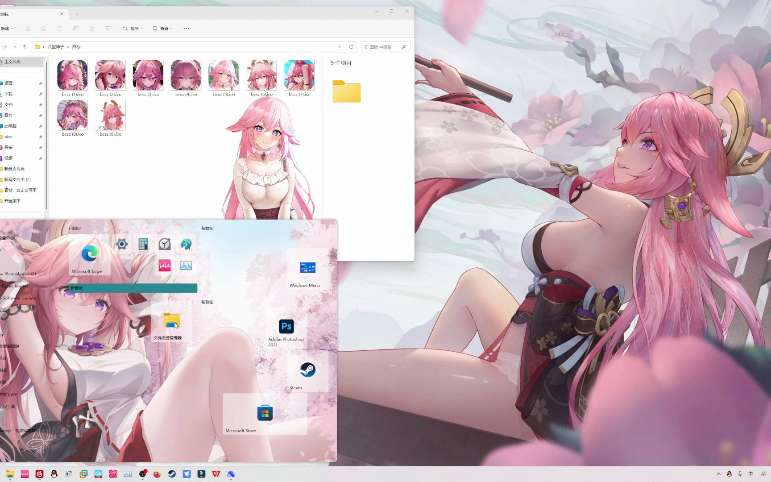Refresh the Explorer folder view

[351, 47]
